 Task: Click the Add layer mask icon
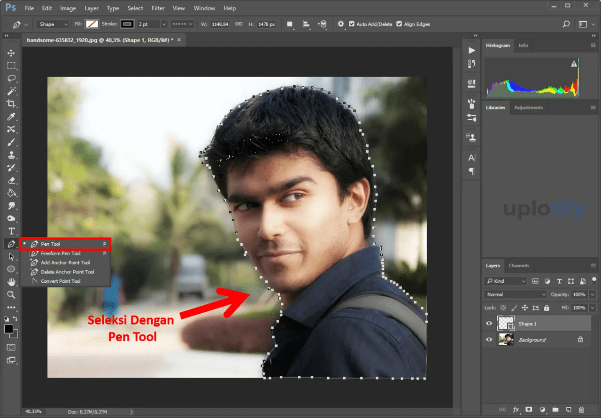(529, 410)
